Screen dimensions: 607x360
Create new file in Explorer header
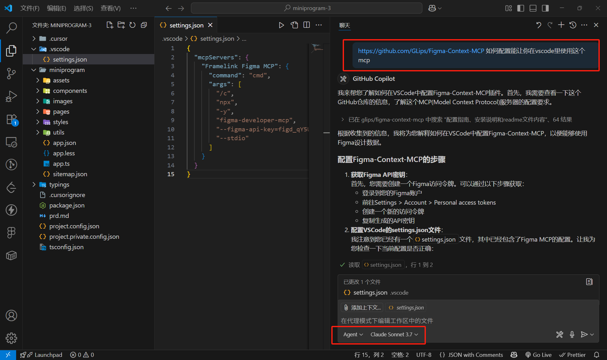click(x=110, y=25)
